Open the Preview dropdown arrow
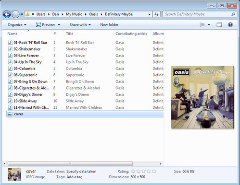240x185 pixels. click(59, 25)
